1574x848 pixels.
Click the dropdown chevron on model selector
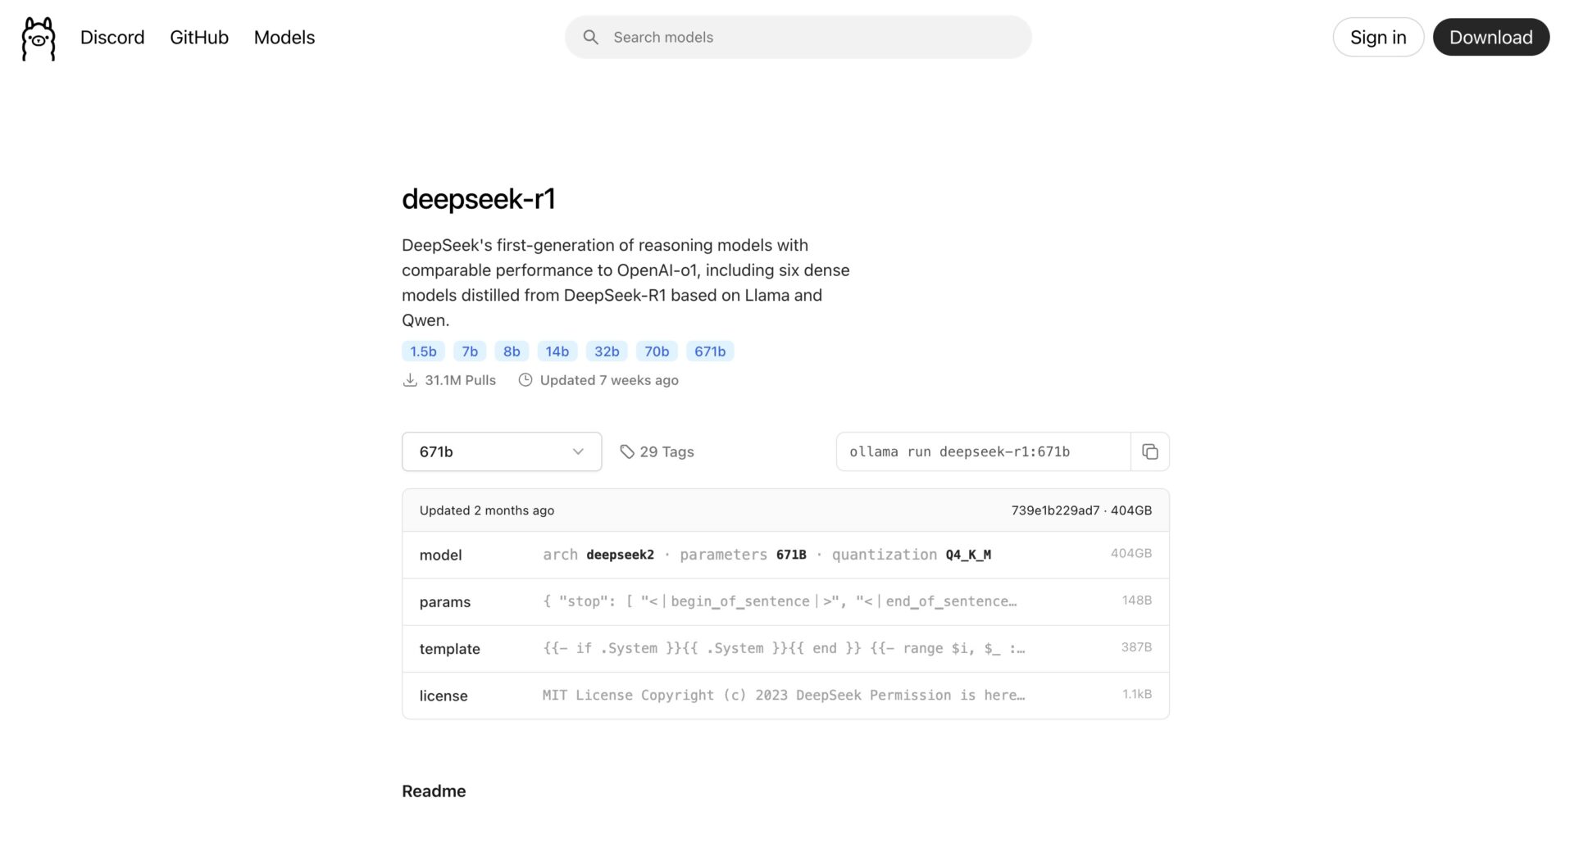point(577,451)
